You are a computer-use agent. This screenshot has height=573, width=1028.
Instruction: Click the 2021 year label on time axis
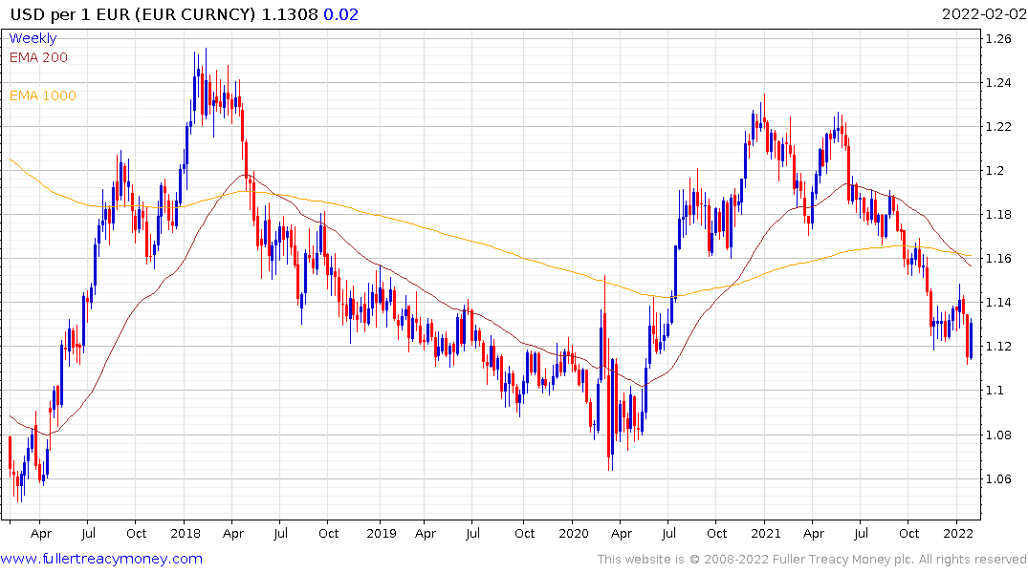(x=766, y=533)
